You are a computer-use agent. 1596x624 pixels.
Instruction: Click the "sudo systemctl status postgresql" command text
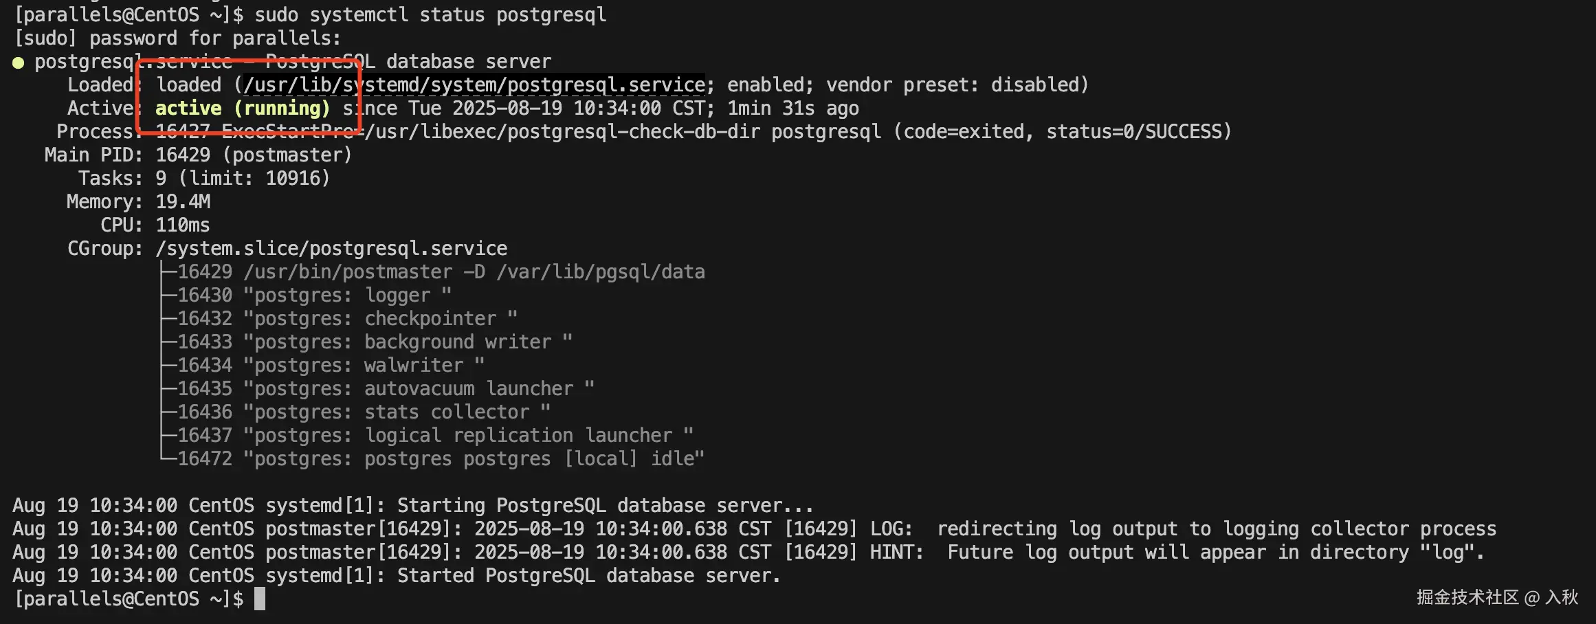point(430,15)
